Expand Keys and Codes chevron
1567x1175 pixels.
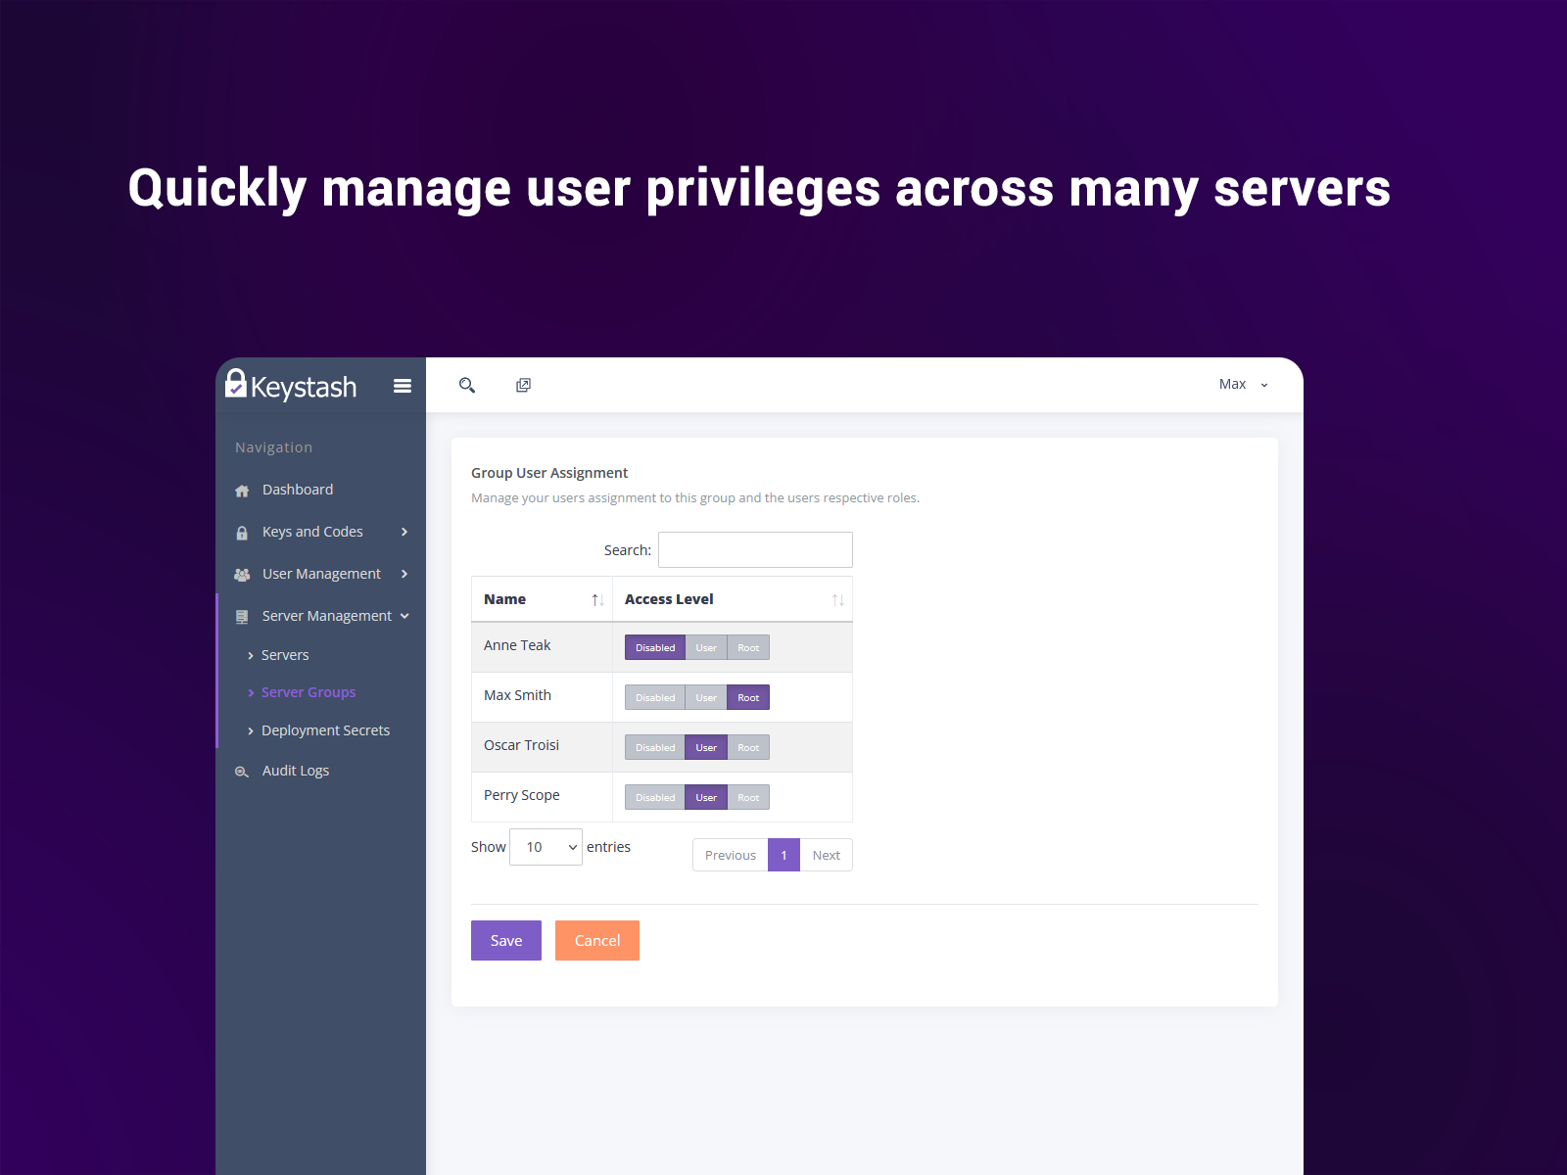click(x=404, y=532)
